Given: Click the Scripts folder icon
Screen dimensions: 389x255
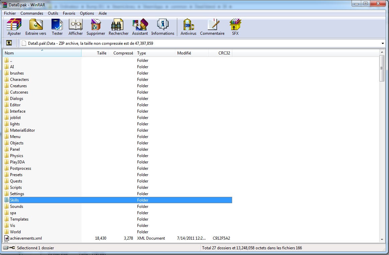Looking at the screenshot, I should point(6,187).
